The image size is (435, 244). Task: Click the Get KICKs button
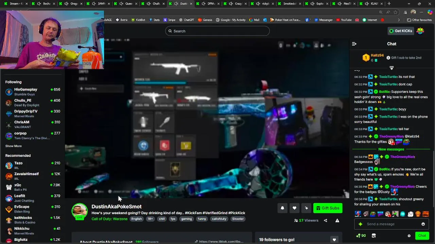pyautogui.click(x=401, y=31)
